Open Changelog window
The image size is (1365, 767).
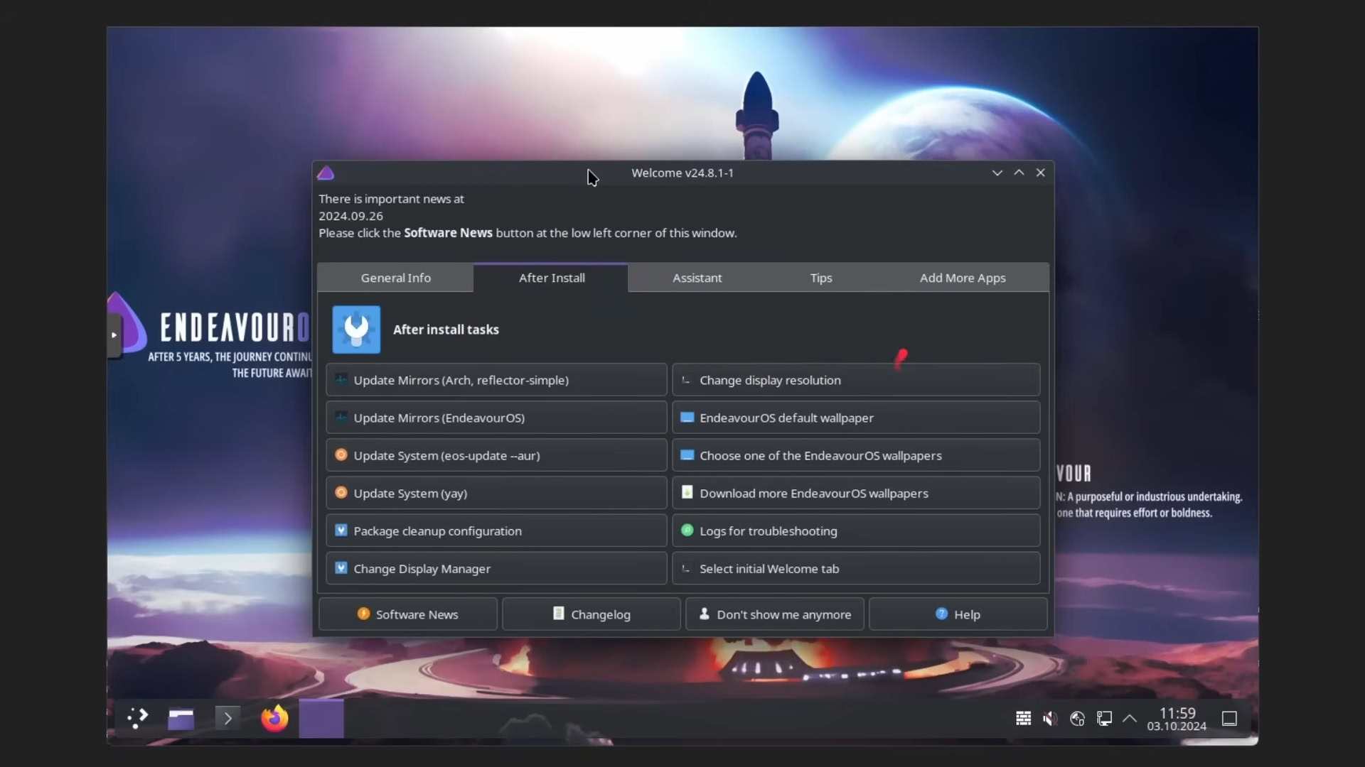(x=591, y=614)
